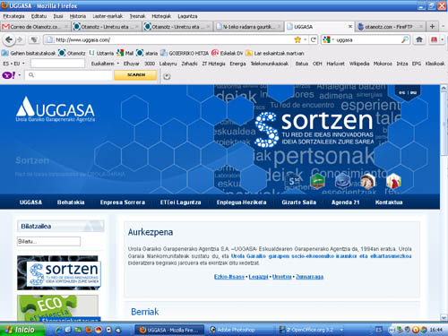Follow the Legazpi link
This screenshot has height=336, width=448.
point(258,277)
